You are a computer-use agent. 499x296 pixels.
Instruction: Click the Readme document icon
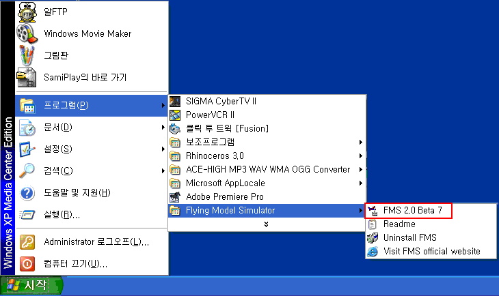coord(373,224)
